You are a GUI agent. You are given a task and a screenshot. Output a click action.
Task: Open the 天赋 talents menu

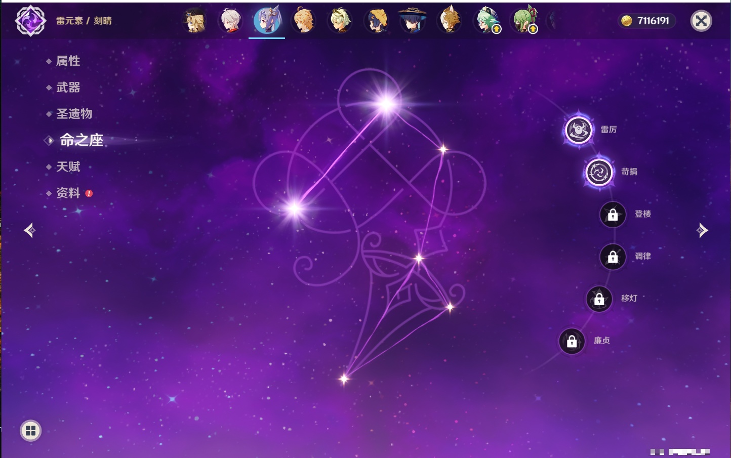tap(68, 166)
